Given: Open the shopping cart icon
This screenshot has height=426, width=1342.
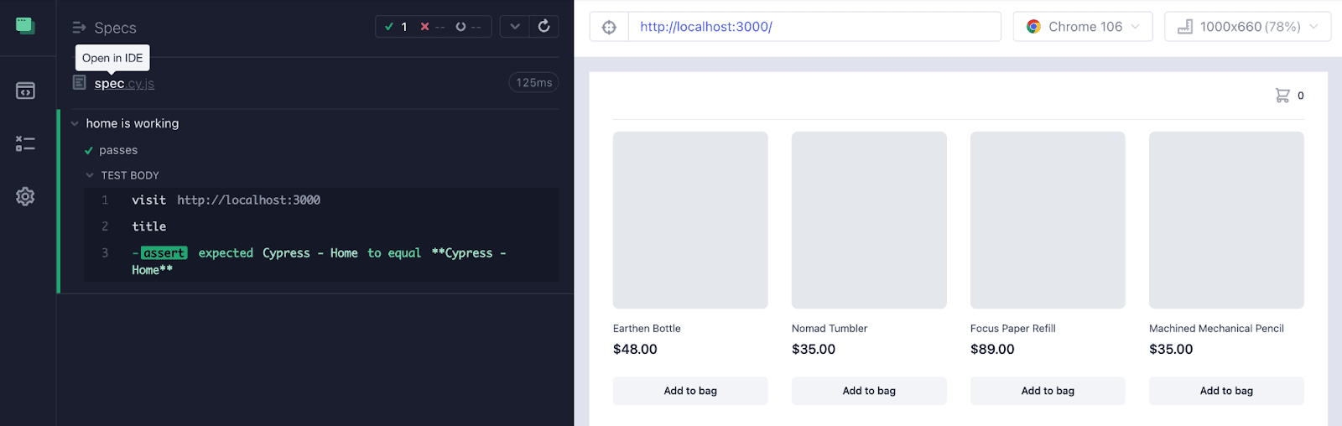Looking at the screenshot, I should click(x=1282, y=96).
